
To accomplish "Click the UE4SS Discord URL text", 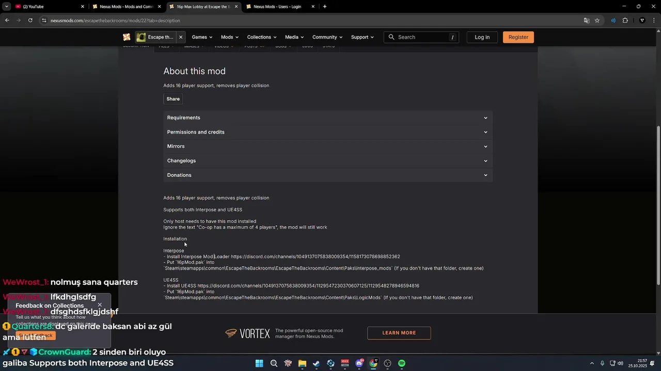I will 308,286.
